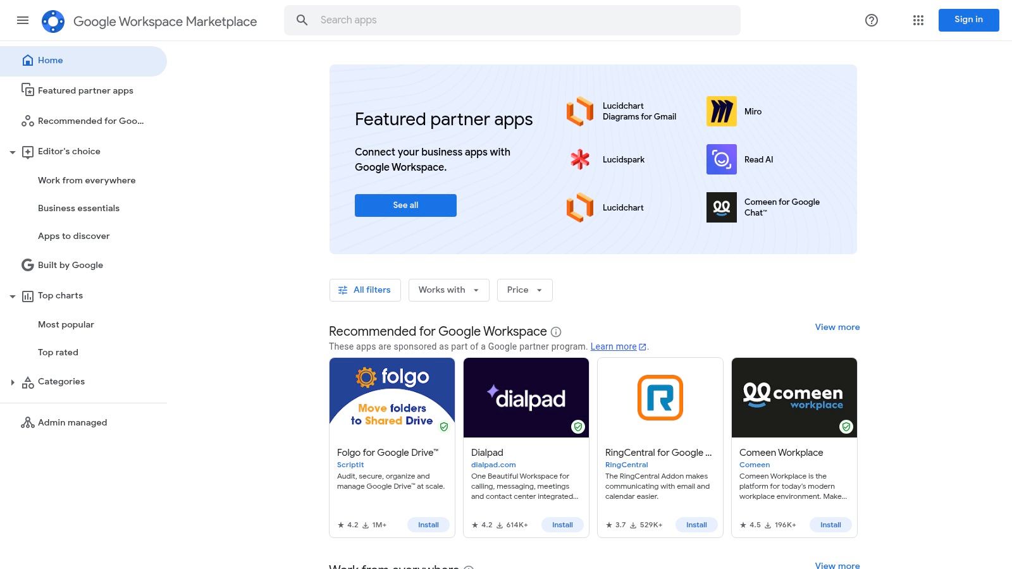Click the Featured partner apps sidebar icon
Image resolution: width=1012 pixels, height=569 pixels.
click(28, 90)
